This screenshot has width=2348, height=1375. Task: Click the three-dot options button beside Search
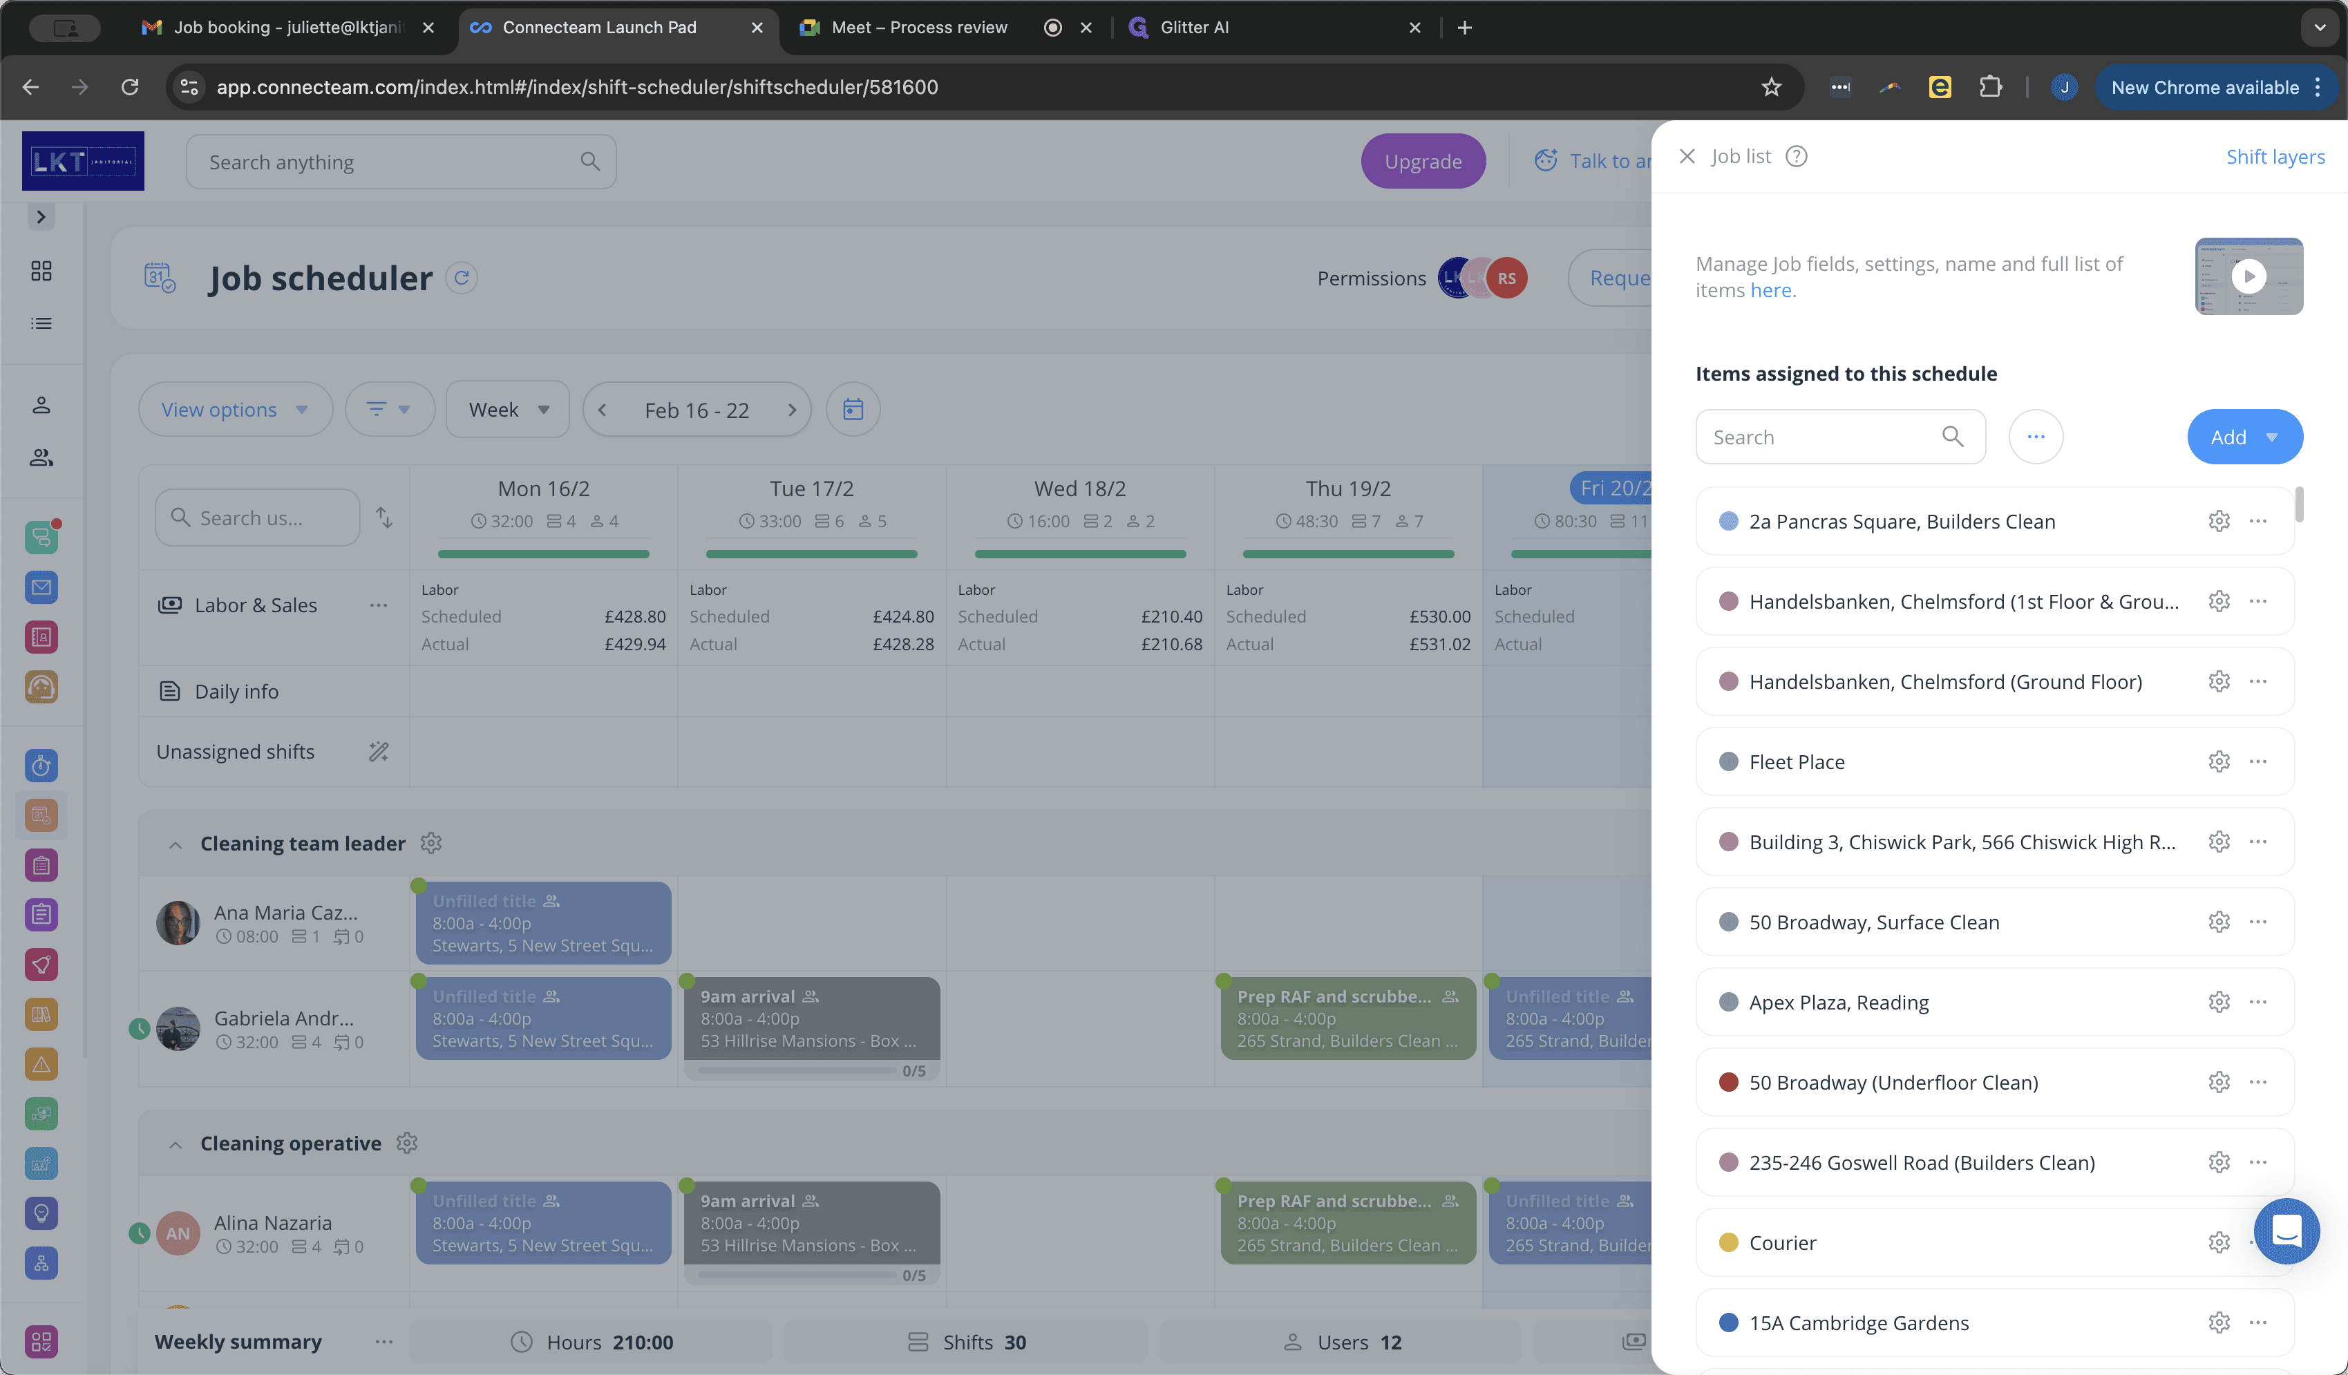click(x=2036, y=437)
